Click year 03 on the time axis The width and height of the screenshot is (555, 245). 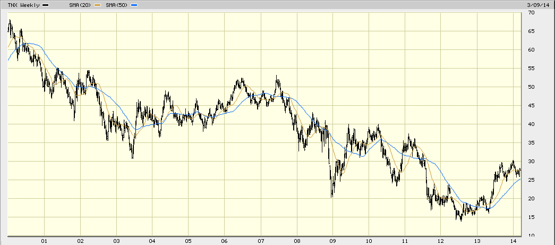[116, 241]
